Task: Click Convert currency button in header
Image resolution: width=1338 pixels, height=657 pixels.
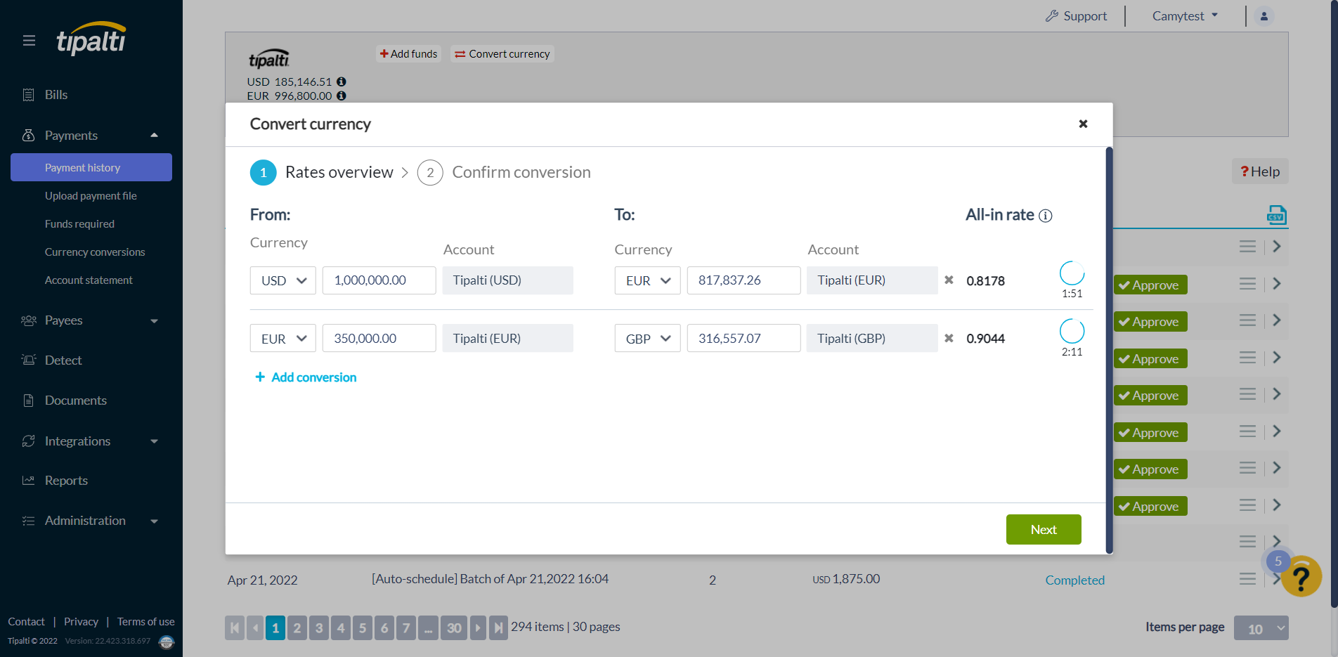Action: pos(502,54)
